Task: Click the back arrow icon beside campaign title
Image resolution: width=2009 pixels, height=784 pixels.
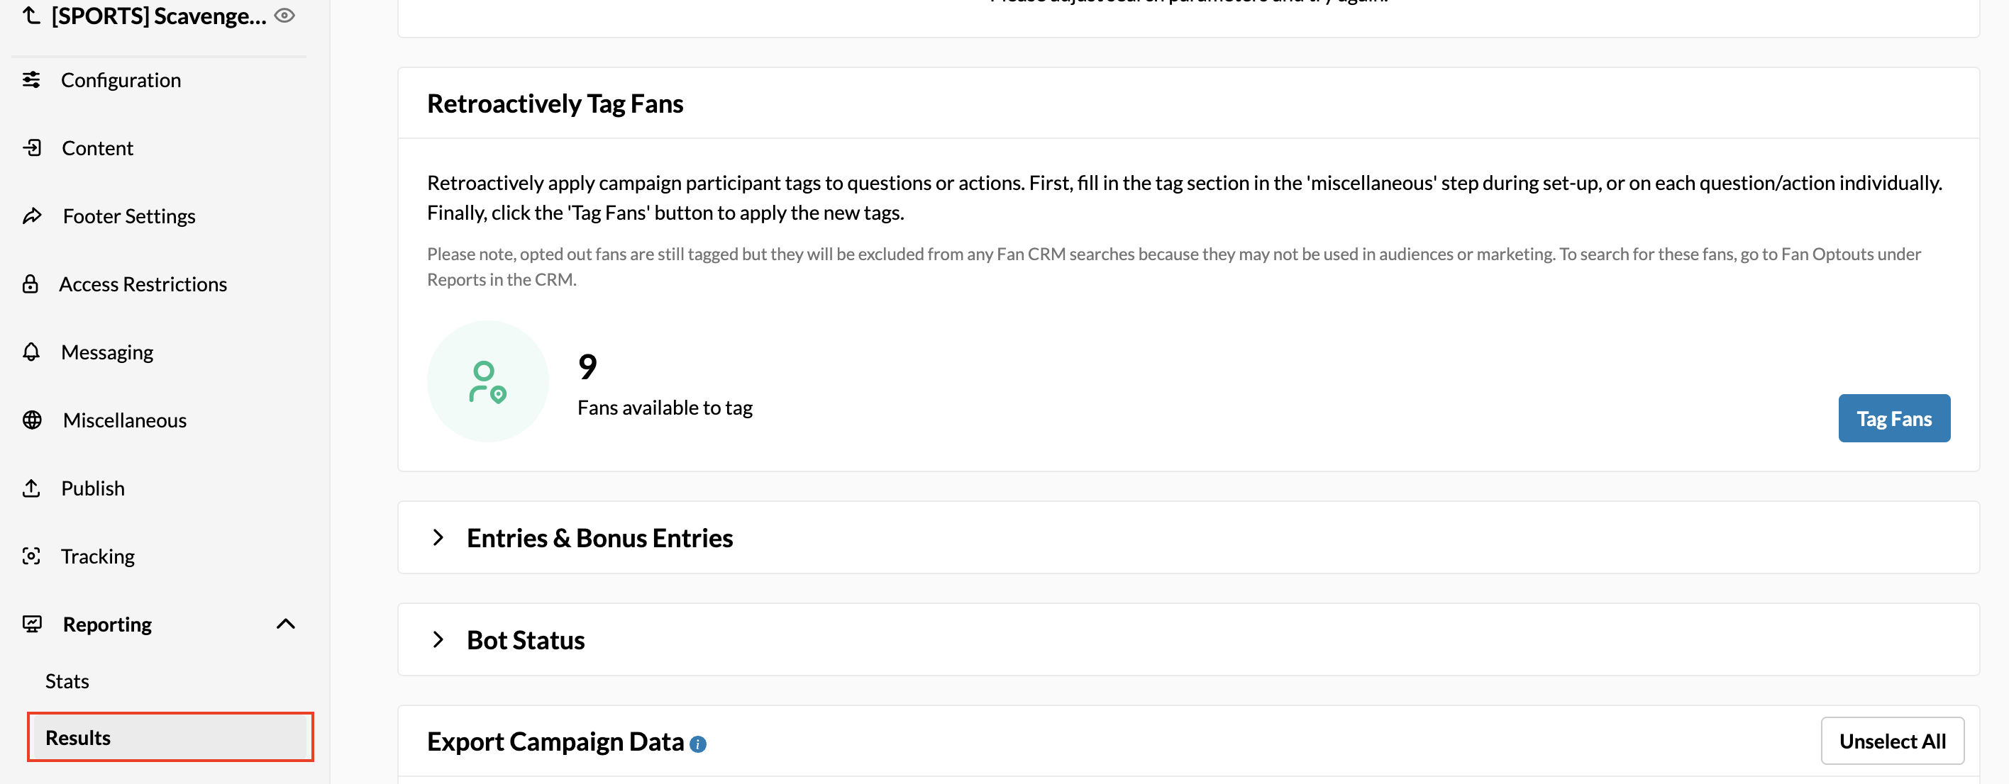Action: [x=31, y=14]
